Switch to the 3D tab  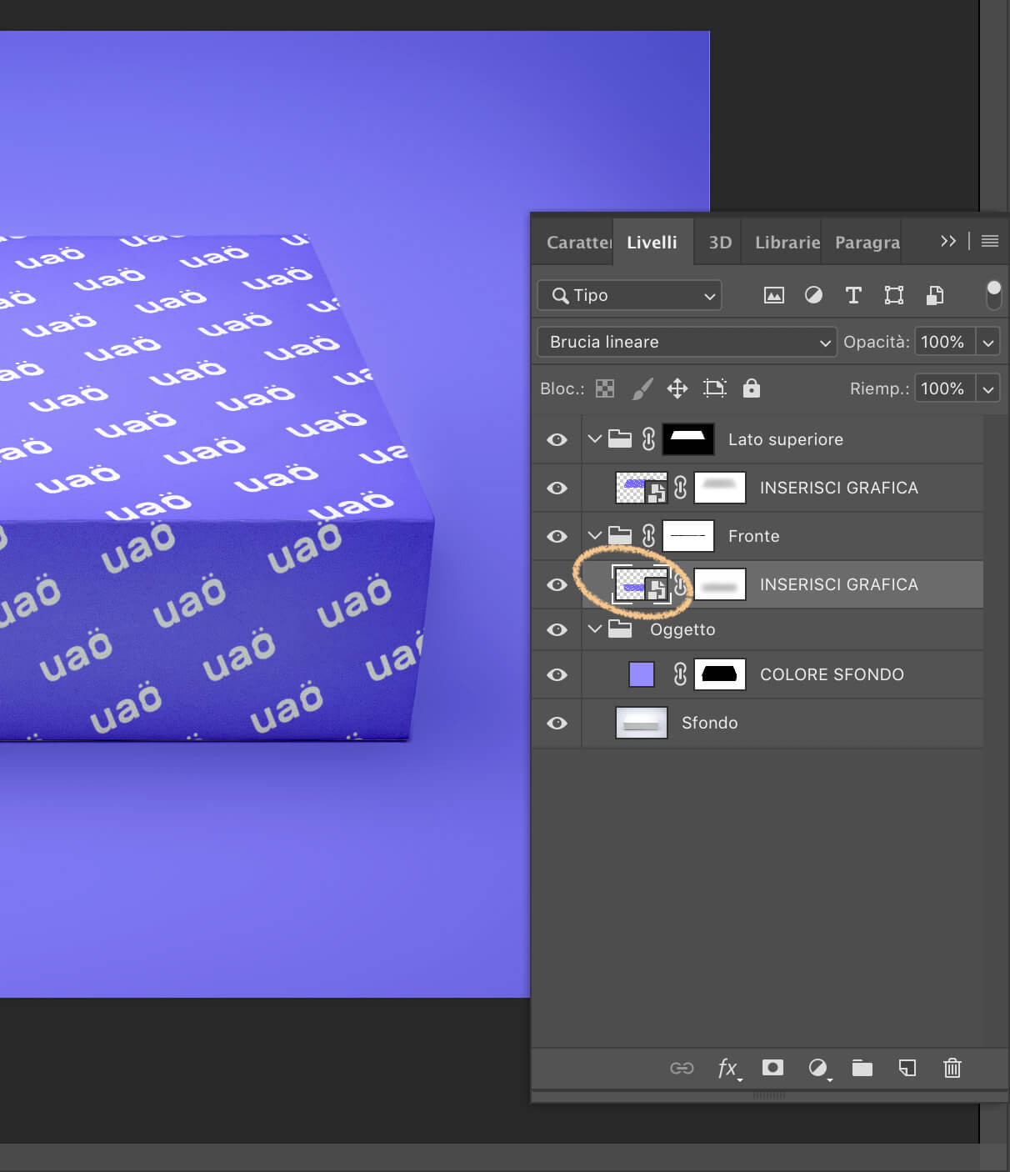pos(719,243)
